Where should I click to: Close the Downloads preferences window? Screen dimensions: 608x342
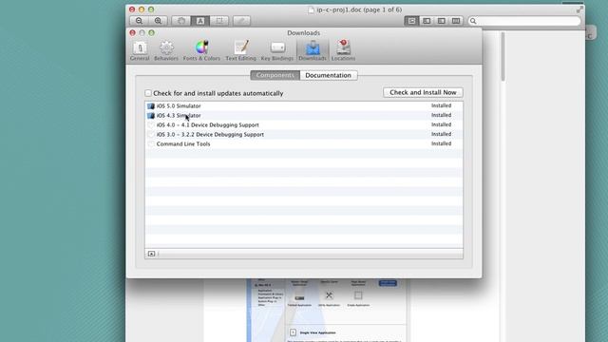133,33
